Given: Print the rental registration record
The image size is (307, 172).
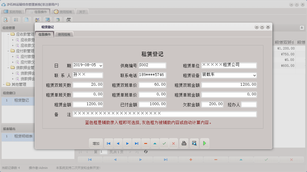Looking at the screenshot, I should point(184,143).
